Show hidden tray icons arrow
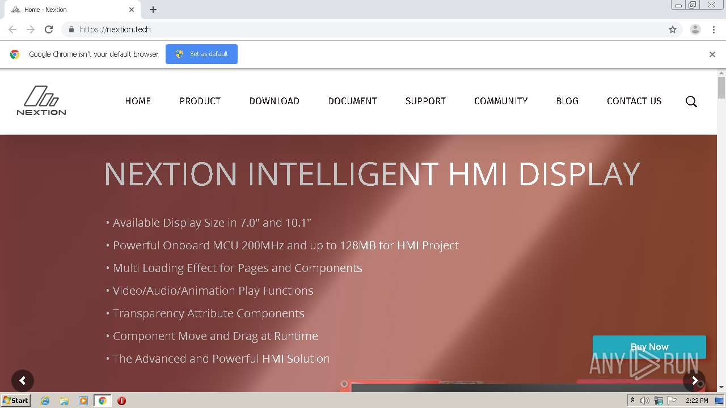 point(632,401)
